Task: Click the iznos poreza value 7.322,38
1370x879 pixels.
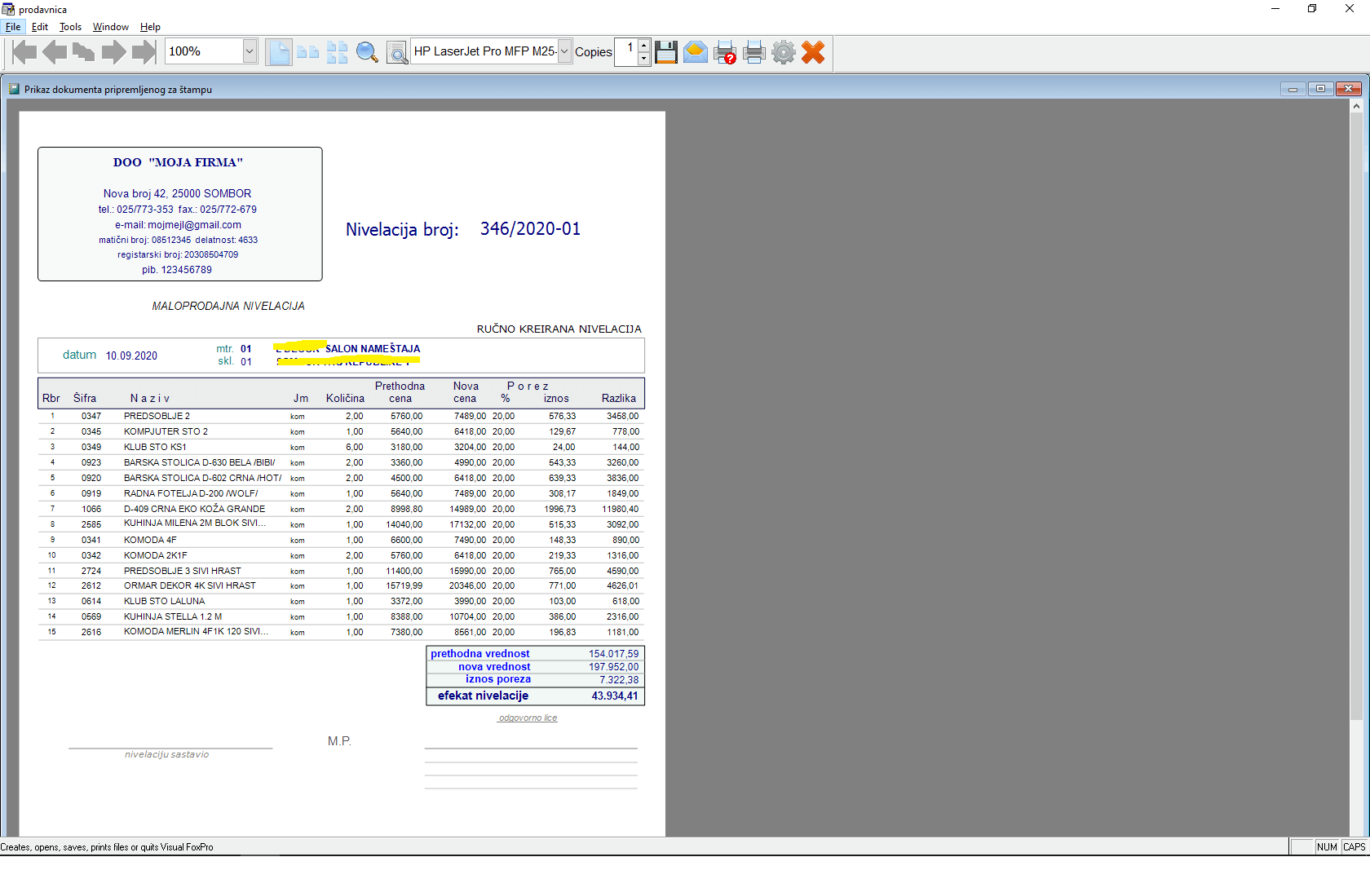Action: coord(619,680)
